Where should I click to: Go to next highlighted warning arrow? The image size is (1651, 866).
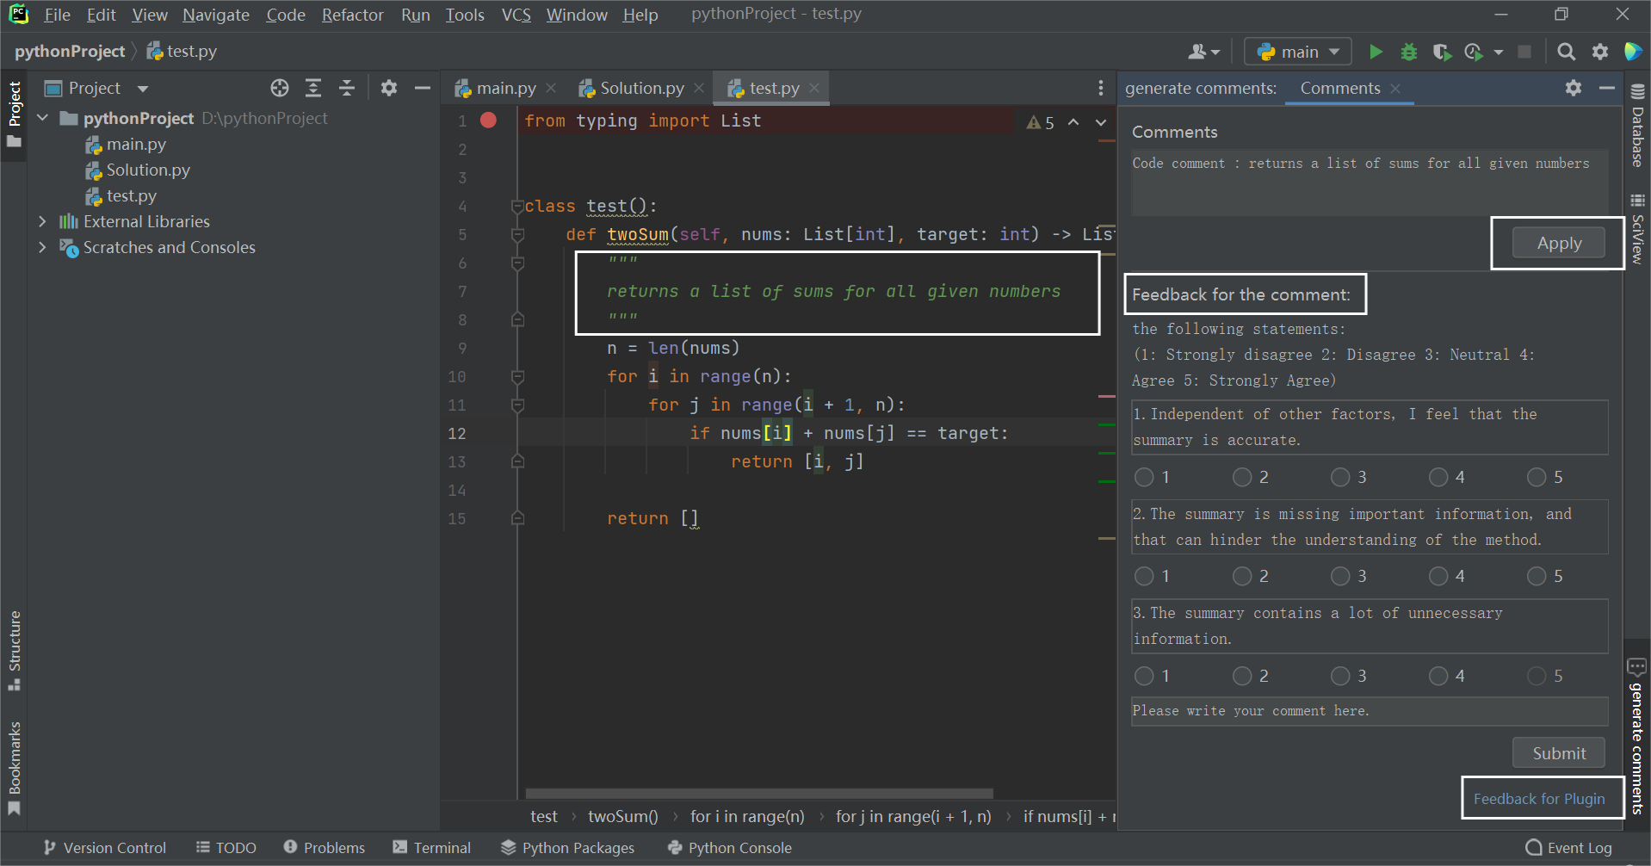1101,122
